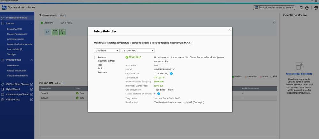Open Instrument profiler SSD link
Image resolution: width=319 pixels, height=139 pixels.
click(x=18, y=94)
